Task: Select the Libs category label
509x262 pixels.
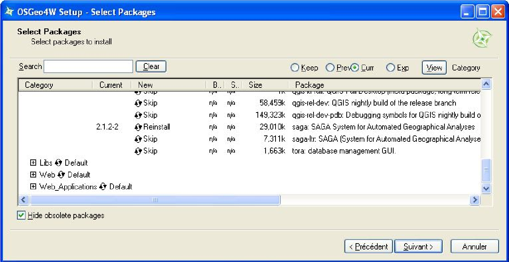Action: (x=46, y=163)
